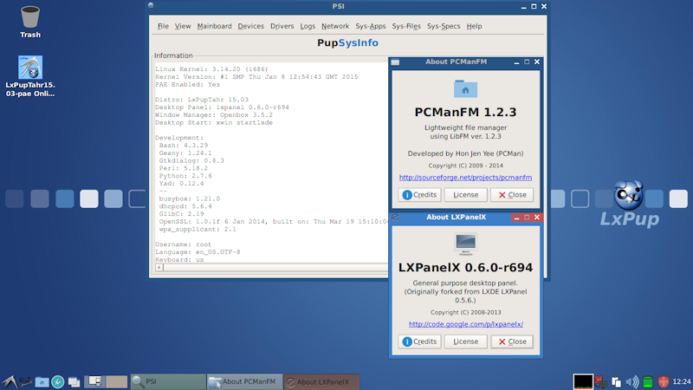Open the Help menu in PSI
The image size is (693, 390).
pos(474,26)
